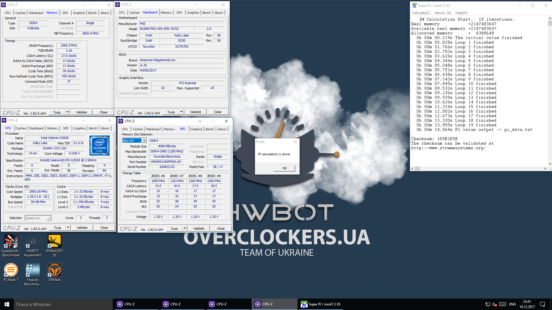Select the fourth CPU-Z taskbar button
The image size is (552, 310).
275,304
